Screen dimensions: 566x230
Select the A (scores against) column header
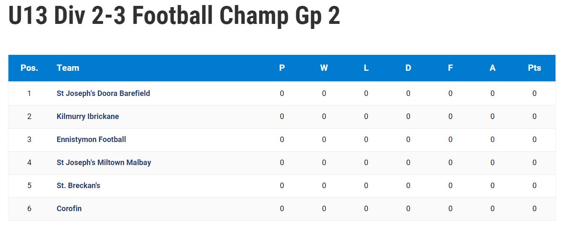[x=493, y=68]
